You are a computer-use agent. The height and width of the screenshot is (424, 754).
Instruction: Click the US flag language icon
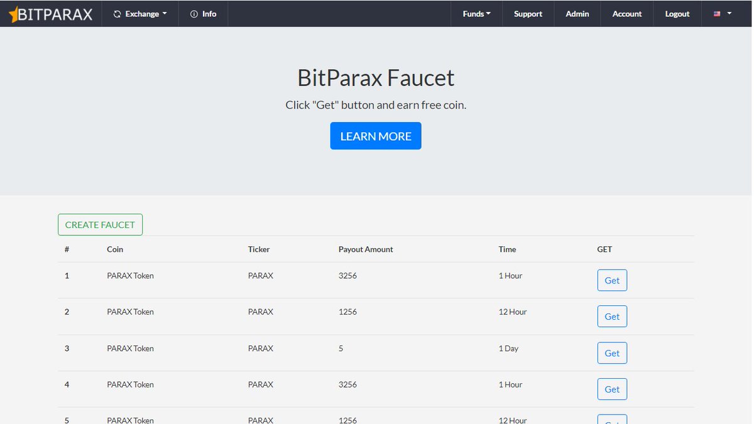pyautogui.click(x=717, y=14)
